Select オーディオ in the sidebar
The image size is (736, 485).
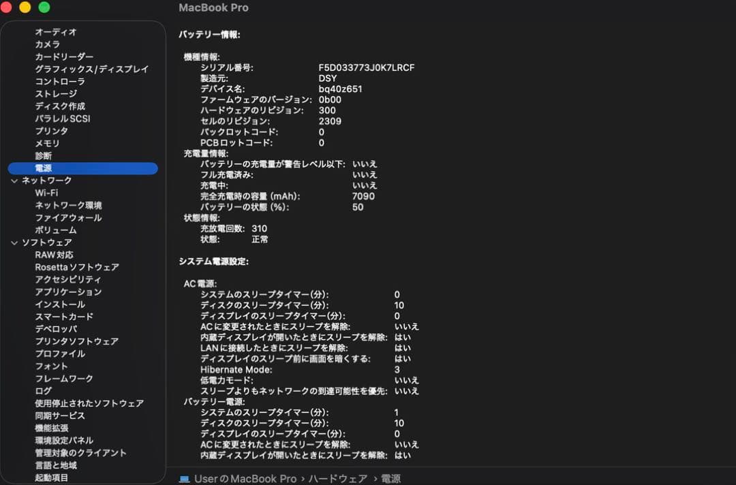click(56, 32)
